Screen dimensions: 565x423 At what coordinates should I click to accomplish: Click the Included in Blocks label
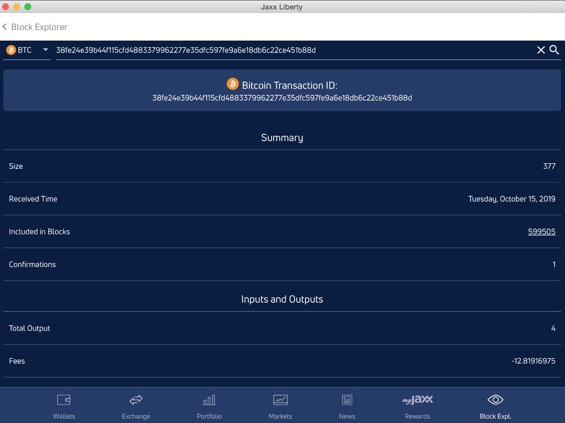point(39,232)
